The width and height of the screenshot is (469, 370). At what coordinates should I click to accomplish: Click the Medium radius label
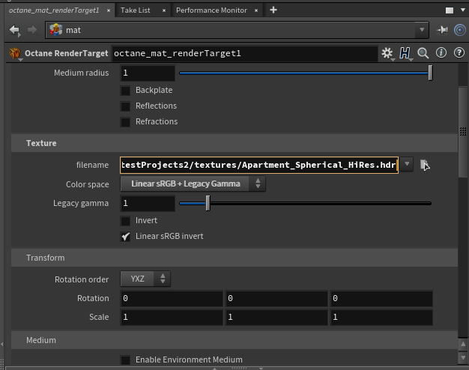tap(82, 73)
